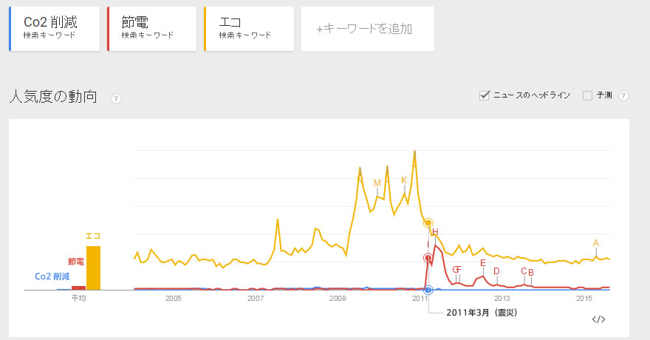Click news marker D on red line
The width and height of the screenshot is (650, 340).
point(496,271)
